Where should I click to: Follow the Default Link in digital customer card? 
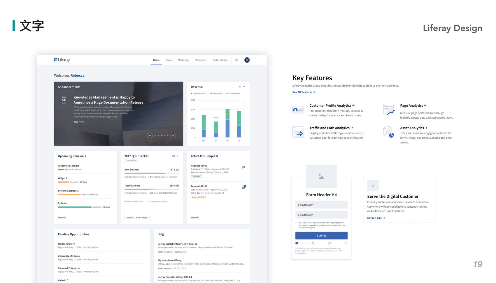[376, 218]
